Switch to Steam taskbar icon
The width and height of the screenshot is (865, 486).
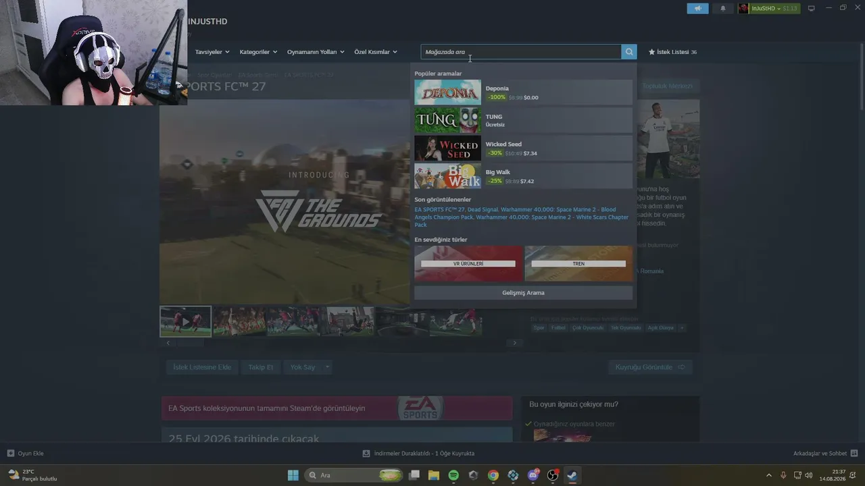click(x=572, y=475)
